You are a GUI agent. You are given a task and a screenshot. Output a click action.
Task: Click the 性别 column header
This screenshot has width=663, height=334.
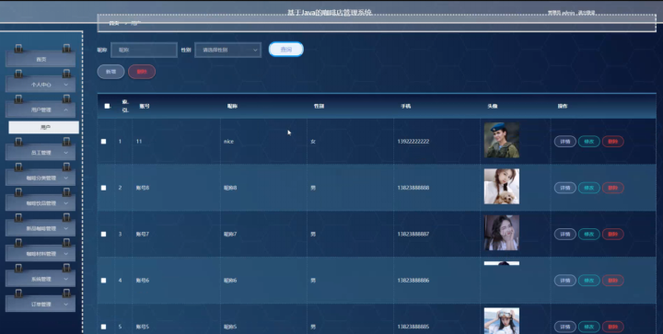coord(319,107)
